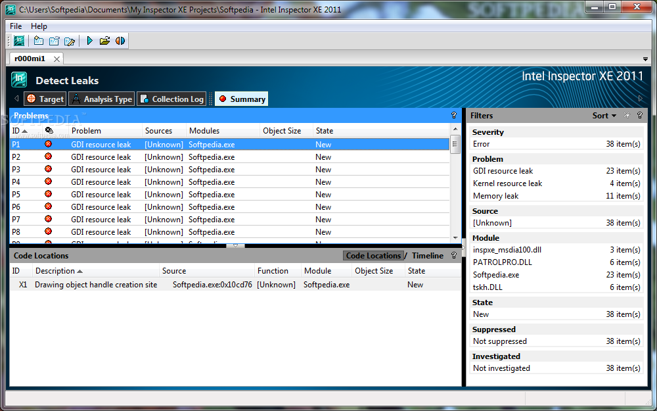Sort by the Problems Object Size column header

[286, 131]
